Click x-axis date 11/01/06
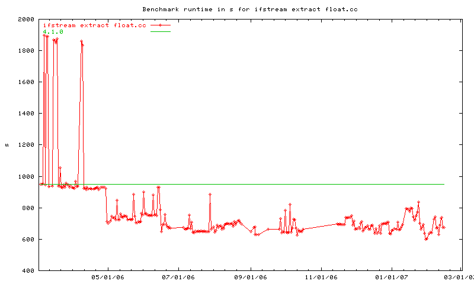The width and height of the screenshot is (474, 284). [321, 277]
